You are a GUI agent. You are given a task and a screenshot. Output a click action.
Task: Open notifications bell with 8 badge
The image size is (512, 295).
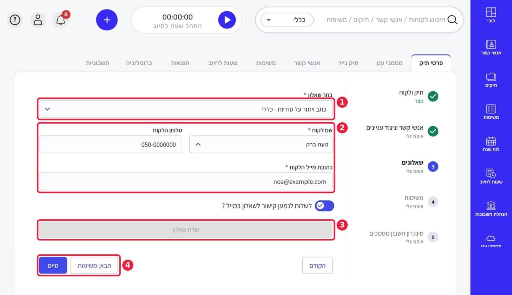(x=61, y=20)
